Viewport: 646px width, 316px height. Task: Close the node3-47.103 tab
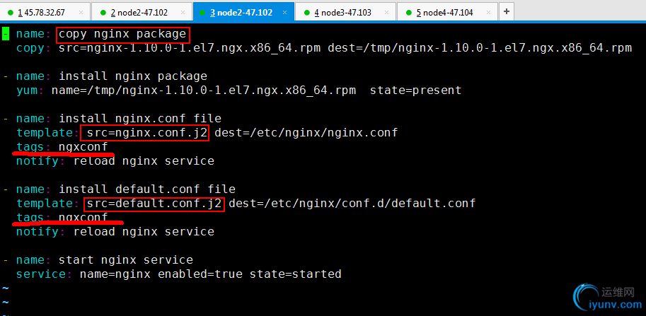point(387,13)
